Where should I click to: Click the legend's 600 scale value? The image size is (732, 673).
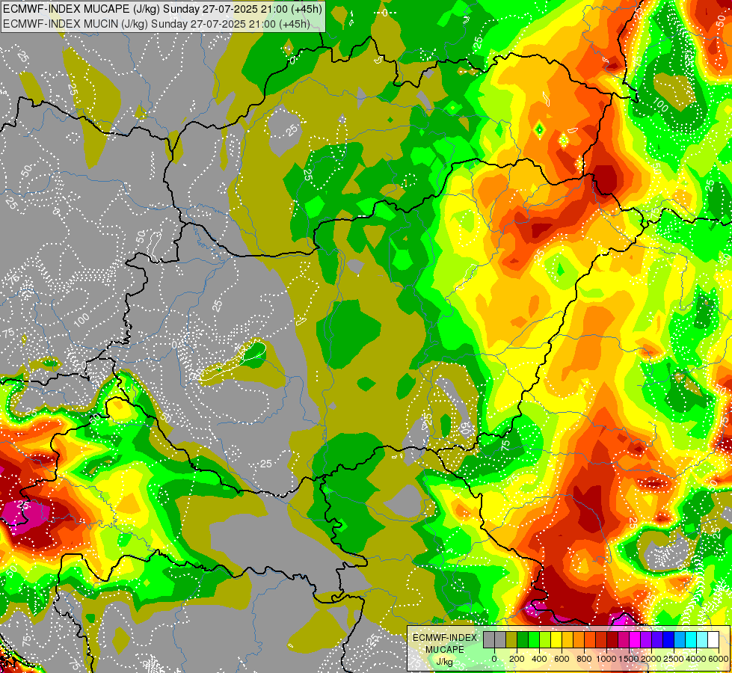click(562, 659)
